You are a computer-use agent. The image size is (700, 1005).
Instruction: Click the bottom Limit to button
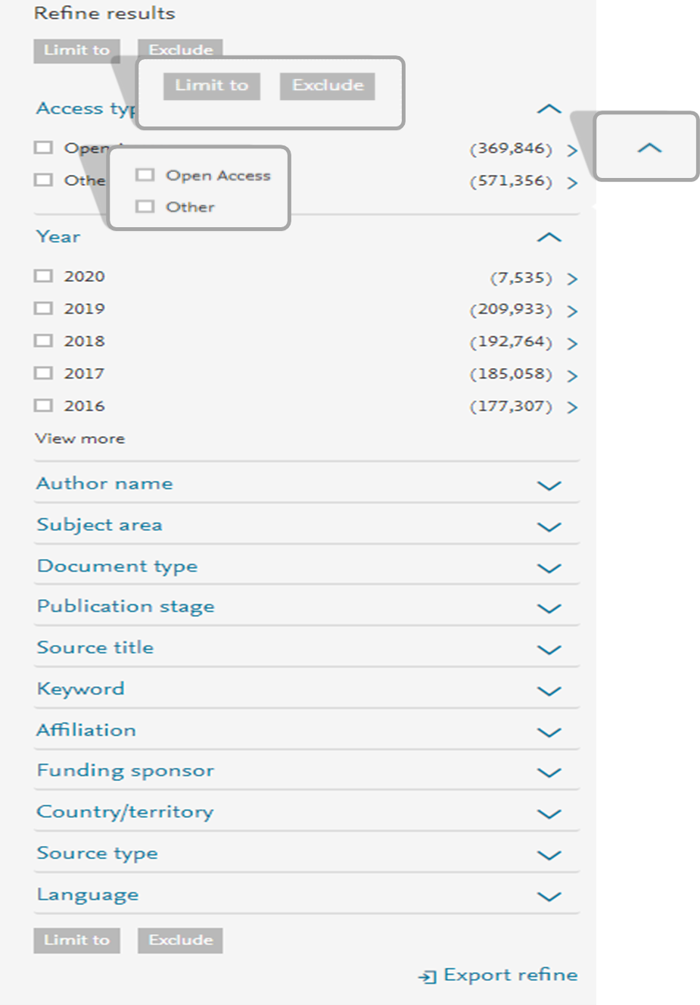tap(76, 940)
